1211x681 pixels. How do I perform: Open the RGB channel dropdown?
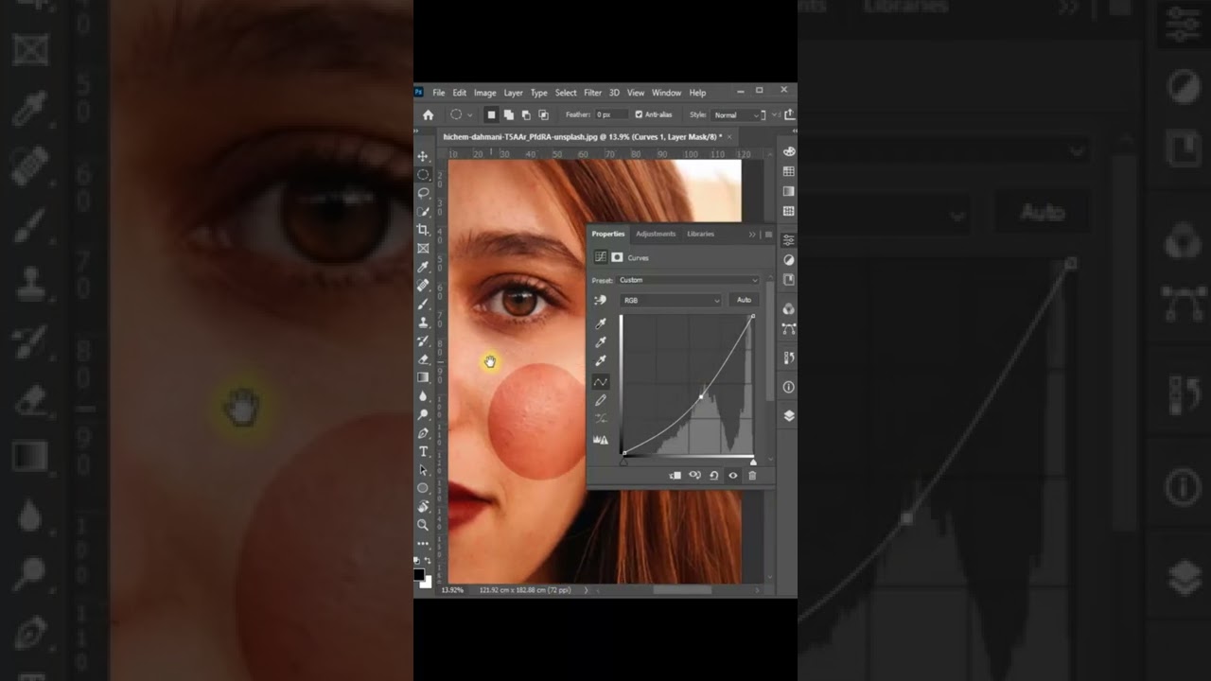click(671, 300)
